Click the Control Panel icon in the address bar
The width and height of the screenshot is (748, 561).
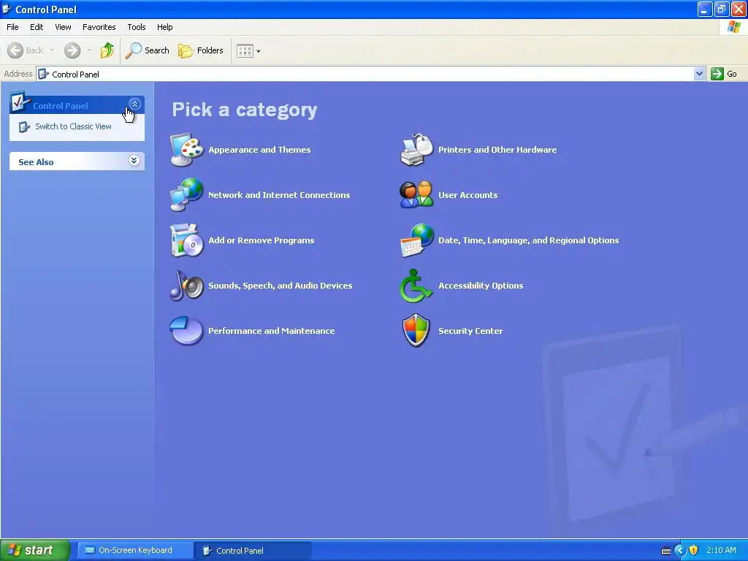pos(43,74)
